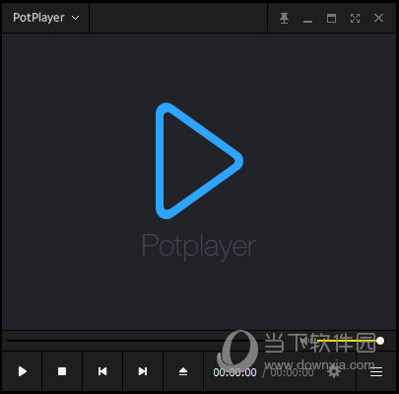Expand the chevron next to PotPlayer title
399x394 pixels.
click(76, 18)
